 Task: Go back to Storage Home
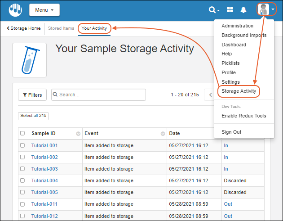(23, 28)
